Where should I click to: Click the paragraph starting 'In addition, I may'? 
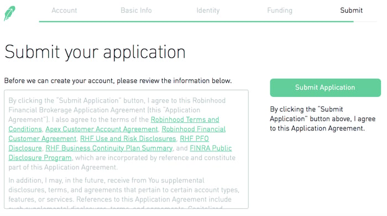pos(124,190)
